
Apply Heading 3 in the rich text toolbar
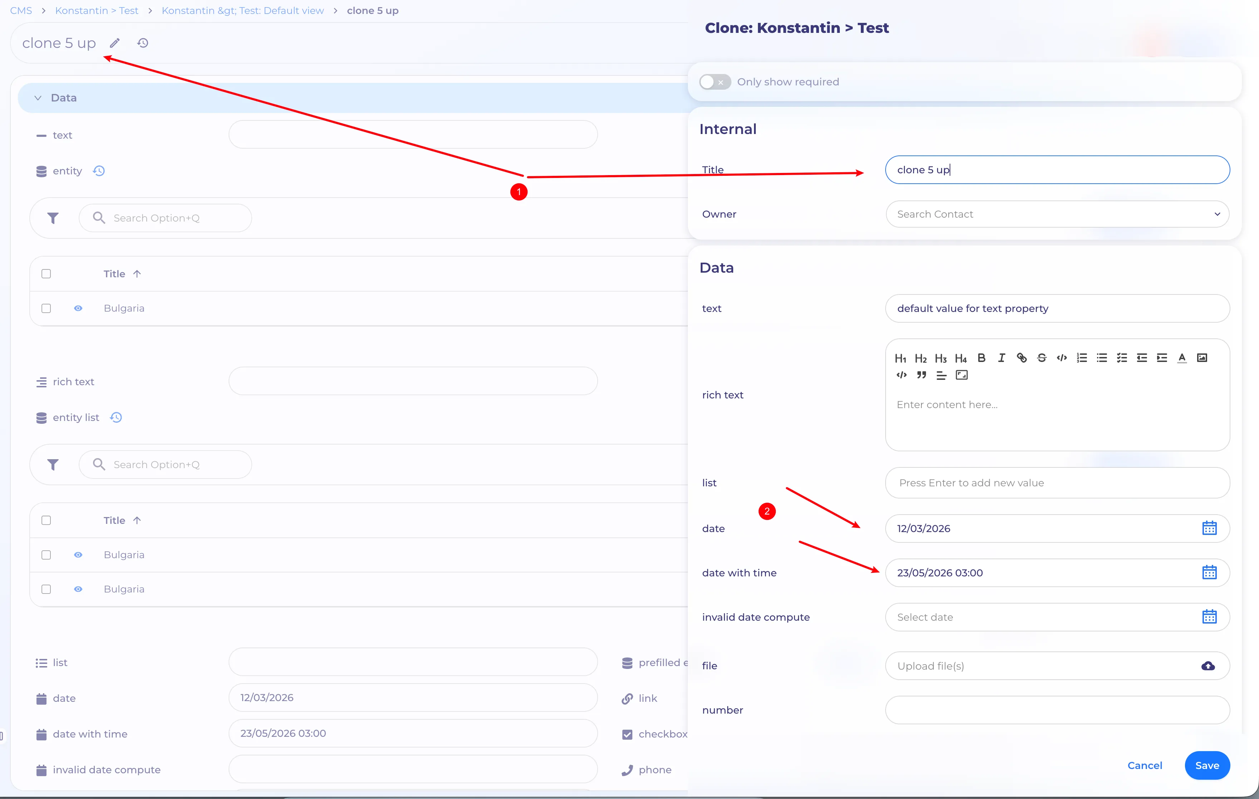pos(941,358)
